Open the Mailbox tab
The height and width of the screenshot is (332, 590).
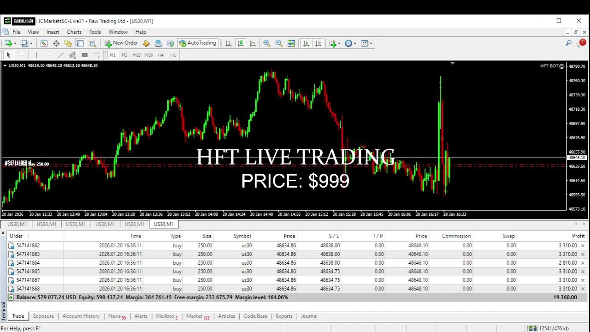[x=166, y=316]
